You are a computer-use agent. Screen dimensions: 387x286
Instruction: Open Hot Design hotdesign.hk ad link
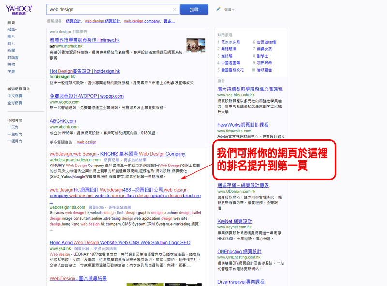coord(85,71)
